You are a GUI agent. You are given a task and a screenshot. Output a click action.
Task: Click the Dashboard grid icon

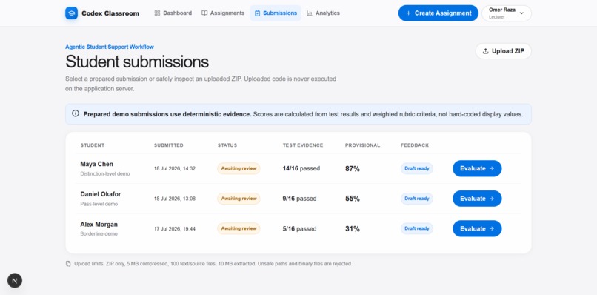coord(157,13)
